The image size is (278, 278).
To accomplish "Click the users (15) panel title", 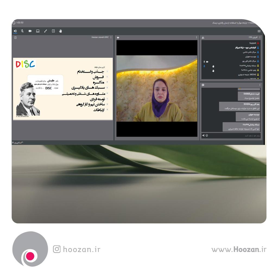I will click(x=253, y=37).
